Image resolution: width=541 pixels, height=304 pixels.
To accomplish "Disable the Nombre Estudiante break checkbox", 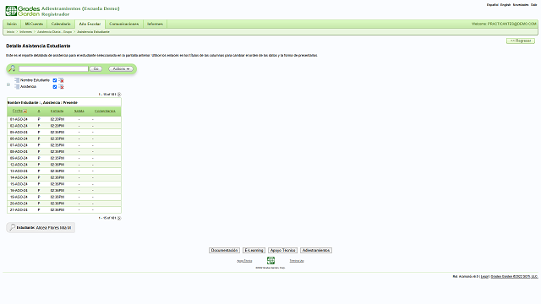I will click(x=54, y=80).
